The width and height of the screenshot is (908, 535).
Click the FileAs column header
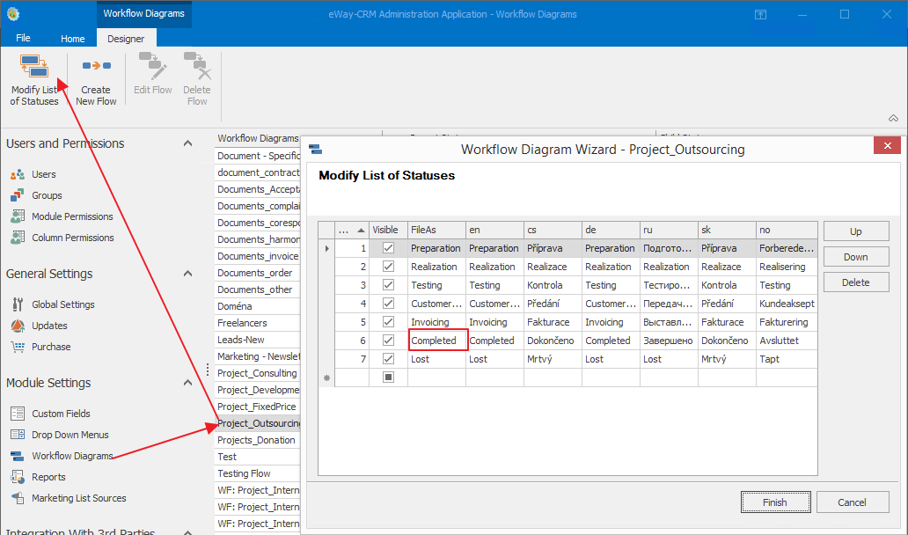tap(436, 230)
